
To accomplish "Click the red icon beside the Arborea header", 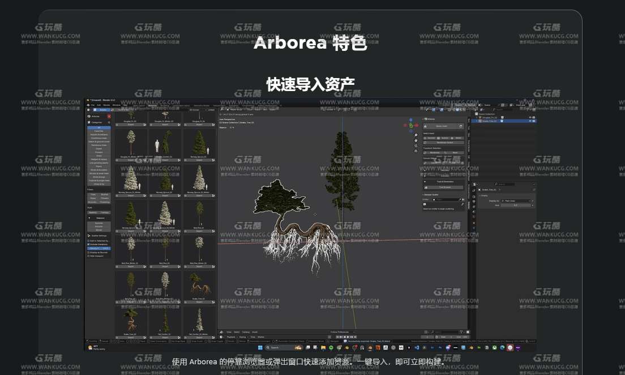I will point(109,117).
